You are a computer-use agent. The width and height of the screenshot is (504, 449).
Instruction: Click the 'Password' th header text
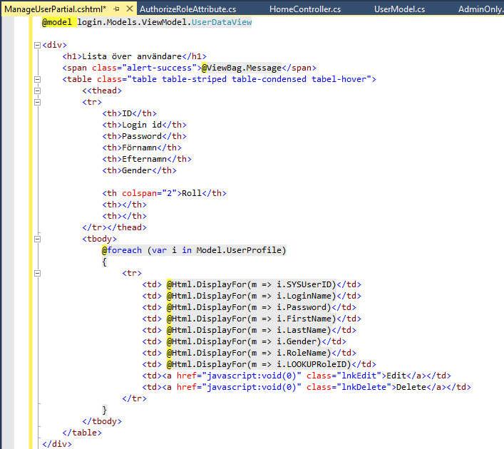click(x=142, y=136)
